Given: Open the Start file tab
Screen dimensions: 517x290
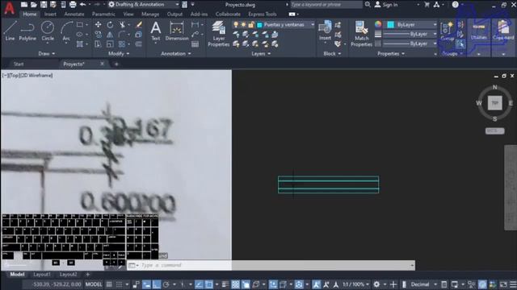Looking at the screenshot, I should pos(19,64).
